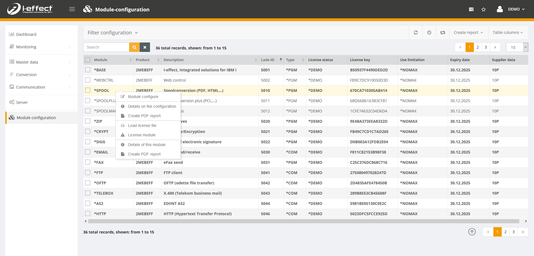534x256 pixels.
Task: Click the server list icon in header
Action: click(x=471, y=9)
